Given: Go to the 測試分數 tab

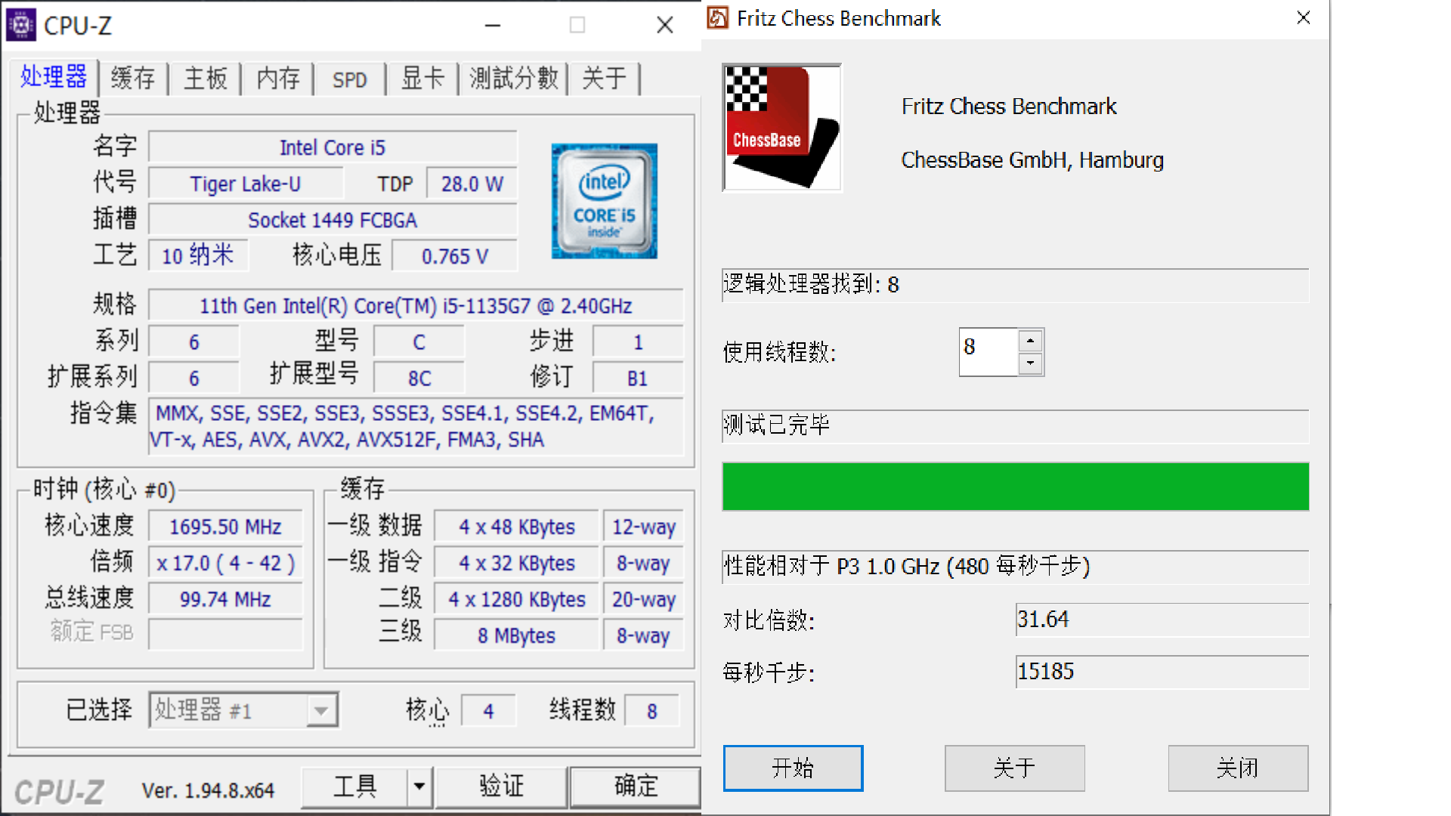Looking at the screenshot, I should [513, 79].
